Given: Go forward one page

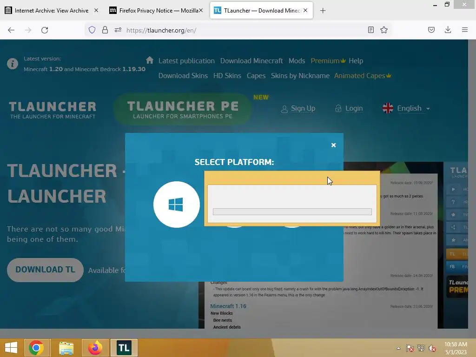Looking at the screenshot, I should (x=28, y=30).
